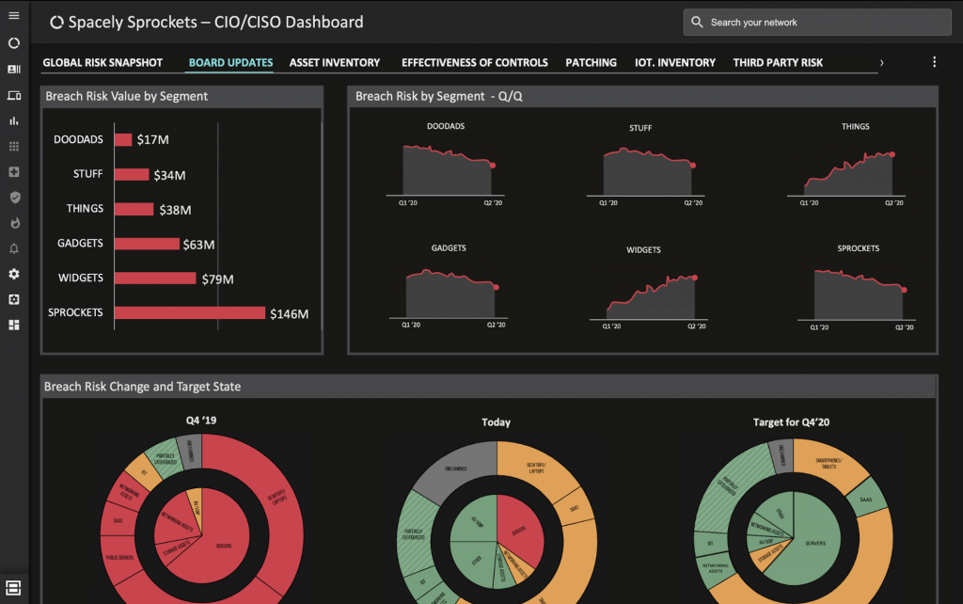Open the Asset Inventory tab
This screenshot has width=963, height=604.
tap(335, 63)
